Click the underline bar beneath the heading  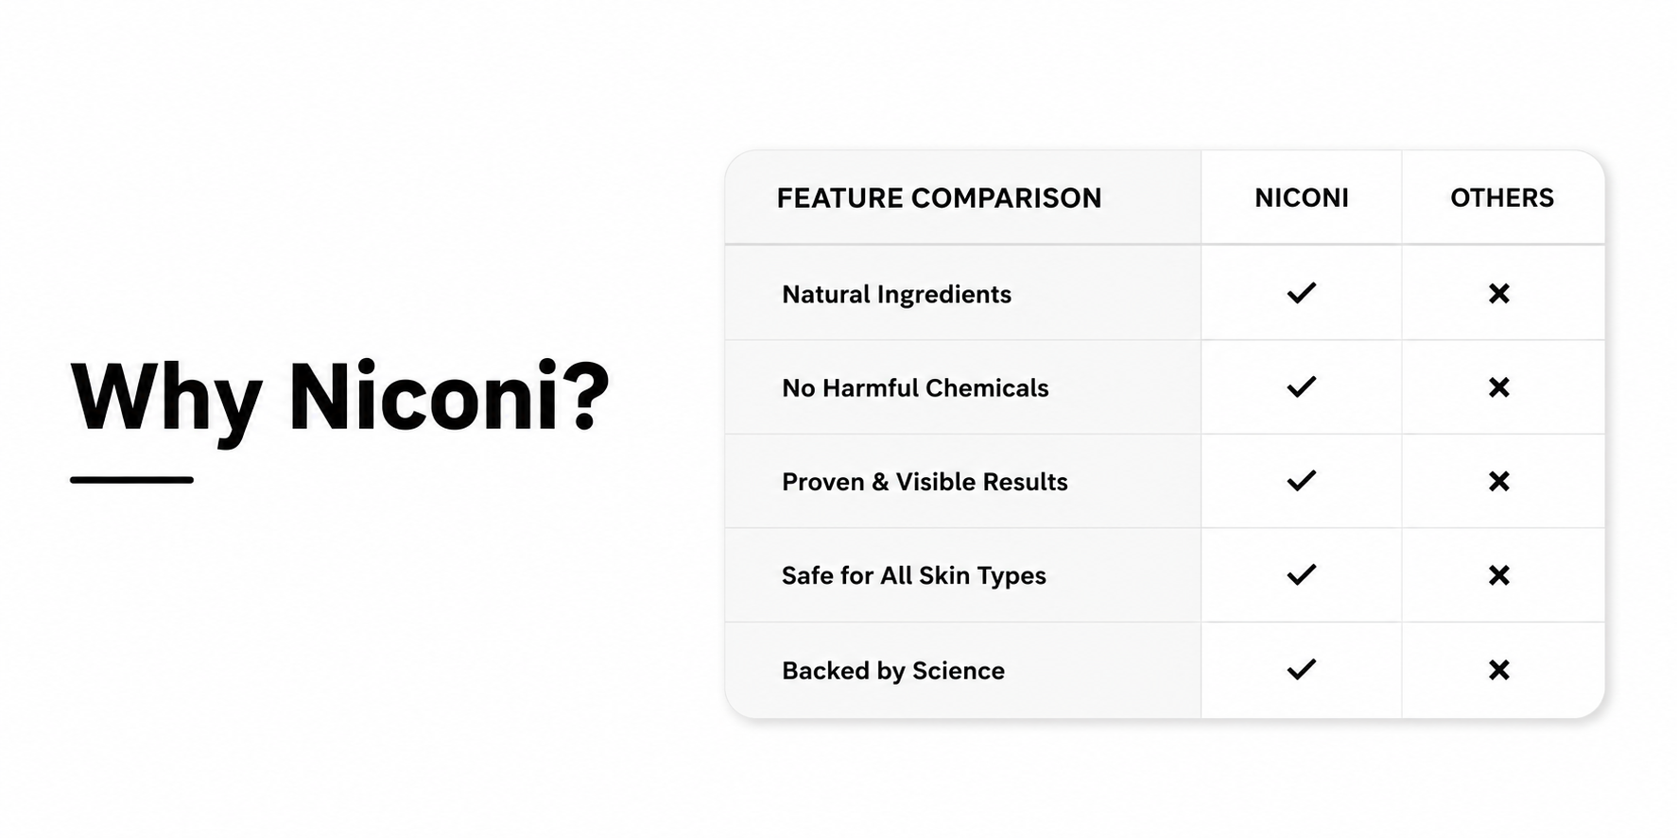tap(131, 480)
